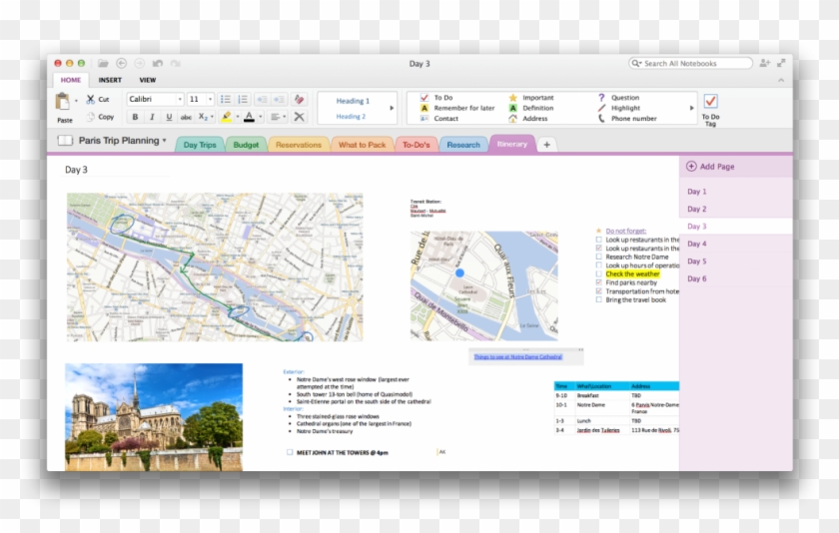This screenshot has width=839, height=533.
Task: Open the font size 11 dropdown
Action: [211, 99]
